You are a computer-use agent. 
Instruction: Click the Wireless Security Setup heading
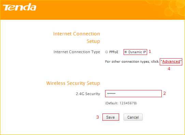point(73,83)
